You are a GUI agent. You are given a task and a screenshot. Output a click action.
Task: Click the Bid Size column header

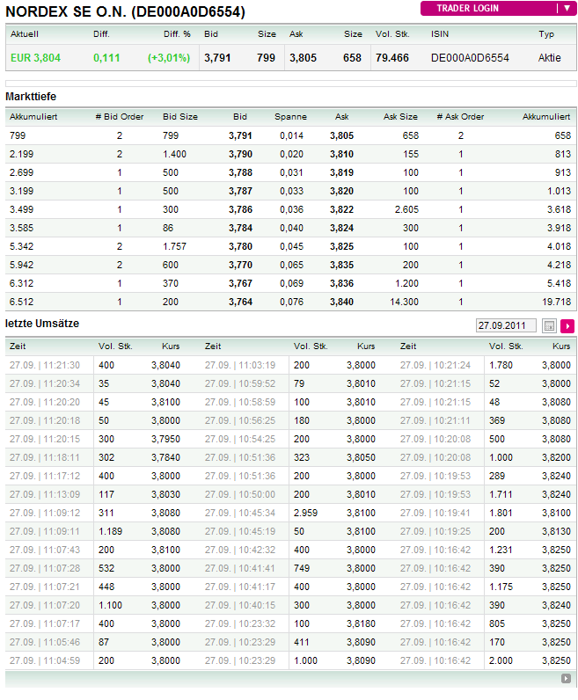pyautogui.click(x=180, y=116)
